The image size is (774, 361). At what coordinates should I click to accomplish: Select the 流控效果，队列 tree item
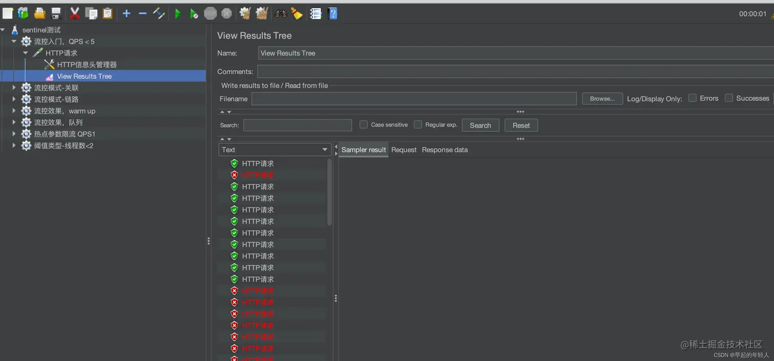coord(58,122)
